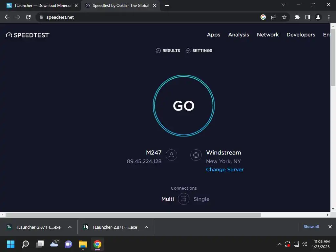Click Show all downloads
This screenshot has width=336, height=252.
tap(311, 227)
